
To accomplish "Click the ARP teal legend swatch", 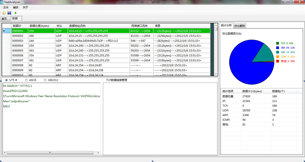I will click(x=278, y=52).
